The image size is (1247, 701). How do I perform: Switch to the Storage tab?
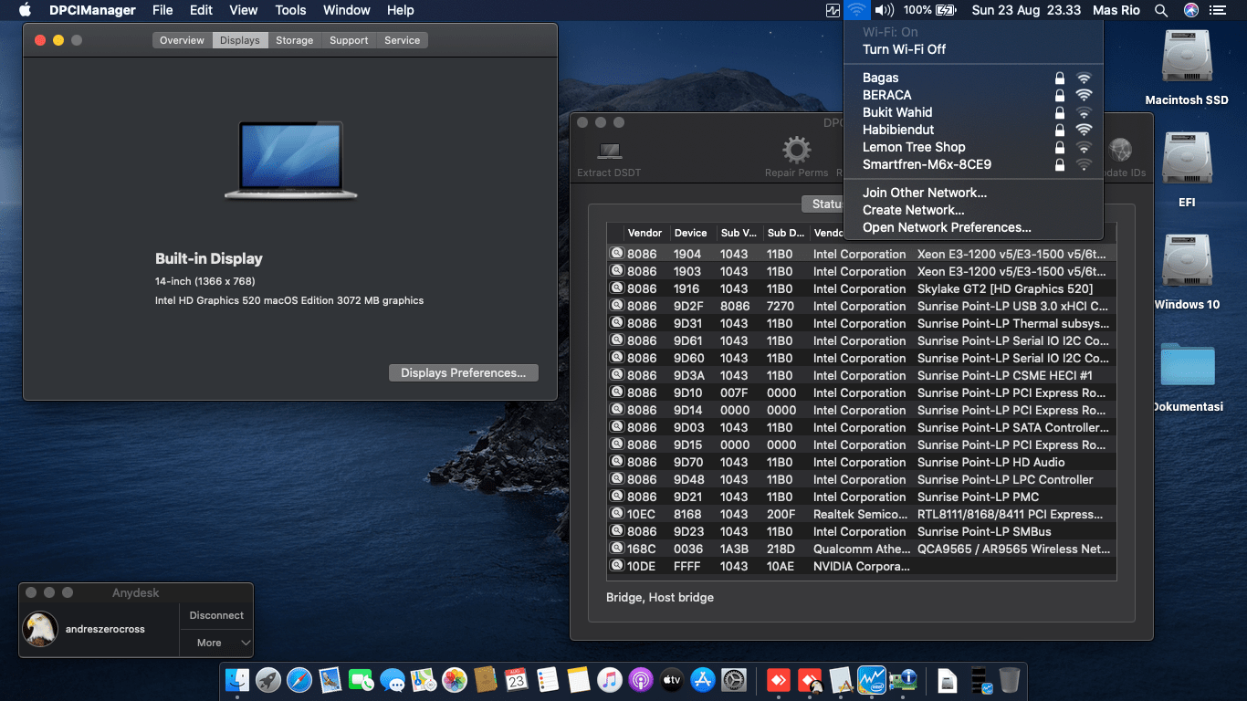[x=294, y=40]
